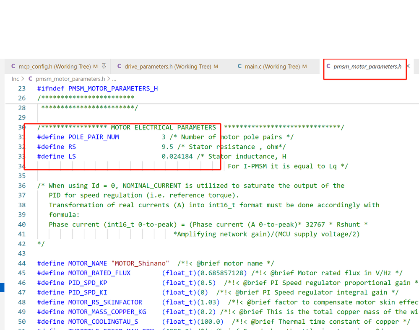Click line number 44 in the gutter

[x=22, y=263]
